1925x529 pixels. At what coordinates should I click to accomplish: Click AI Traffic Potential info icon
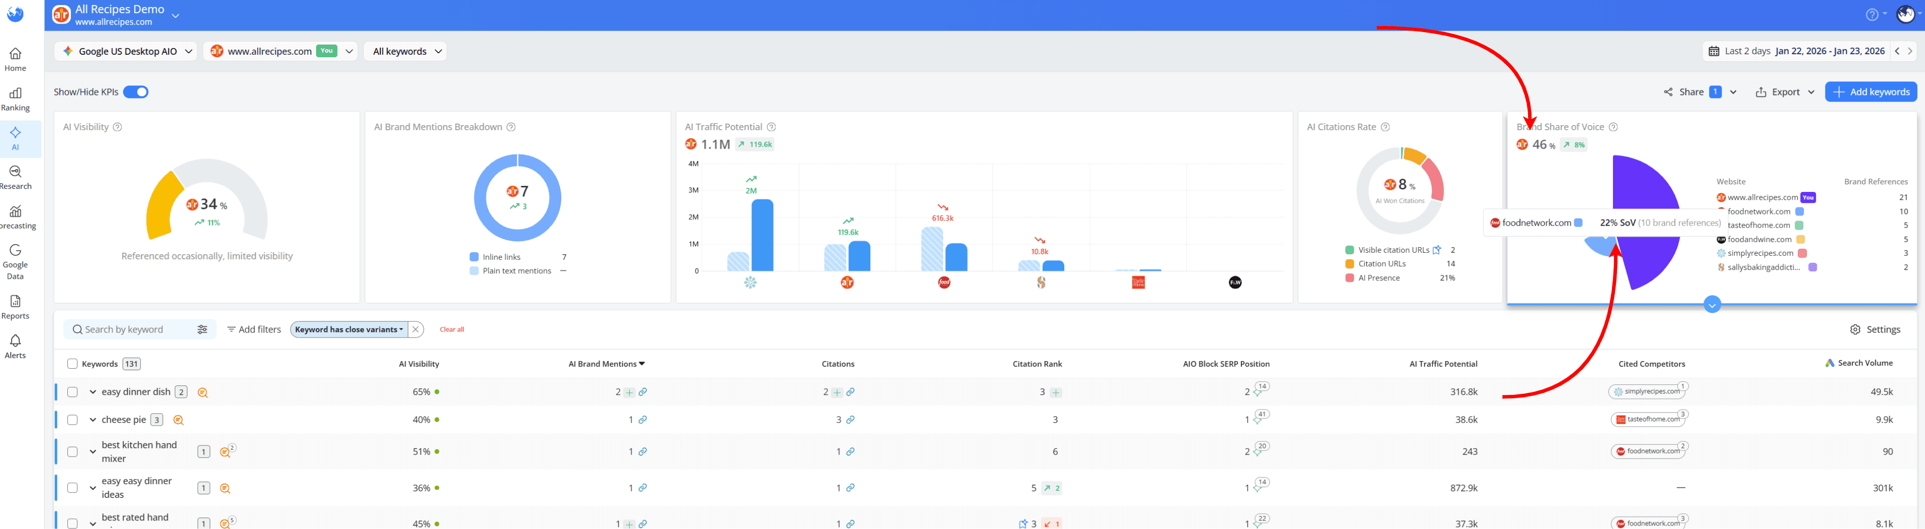771,127
